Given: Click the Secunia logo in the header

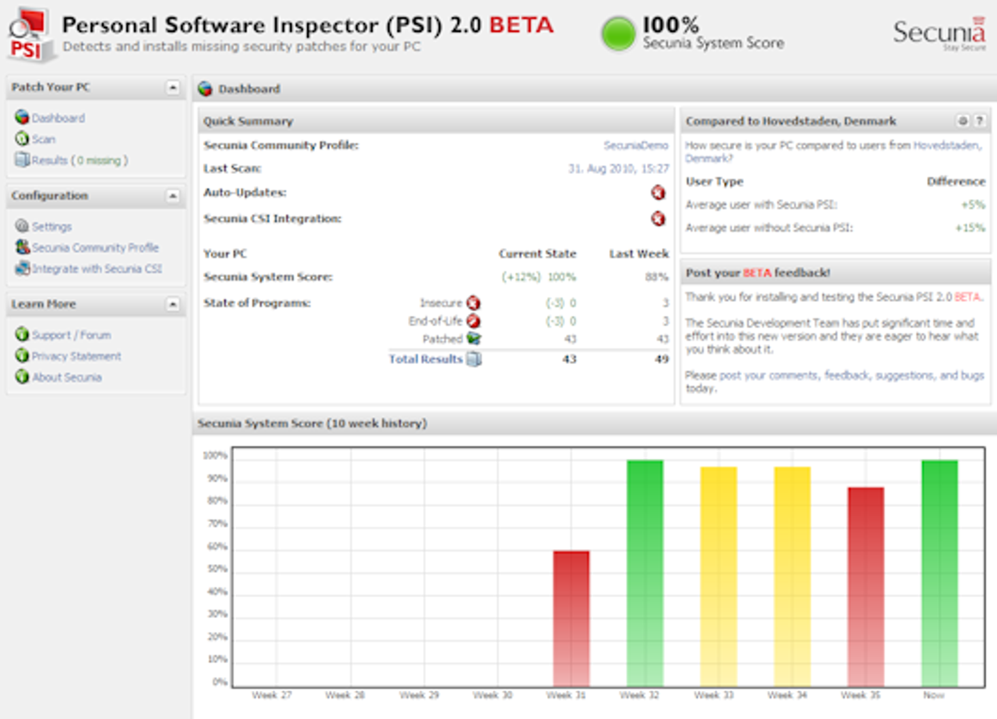Looking at the screenshot, I should (x=940, y=34).
